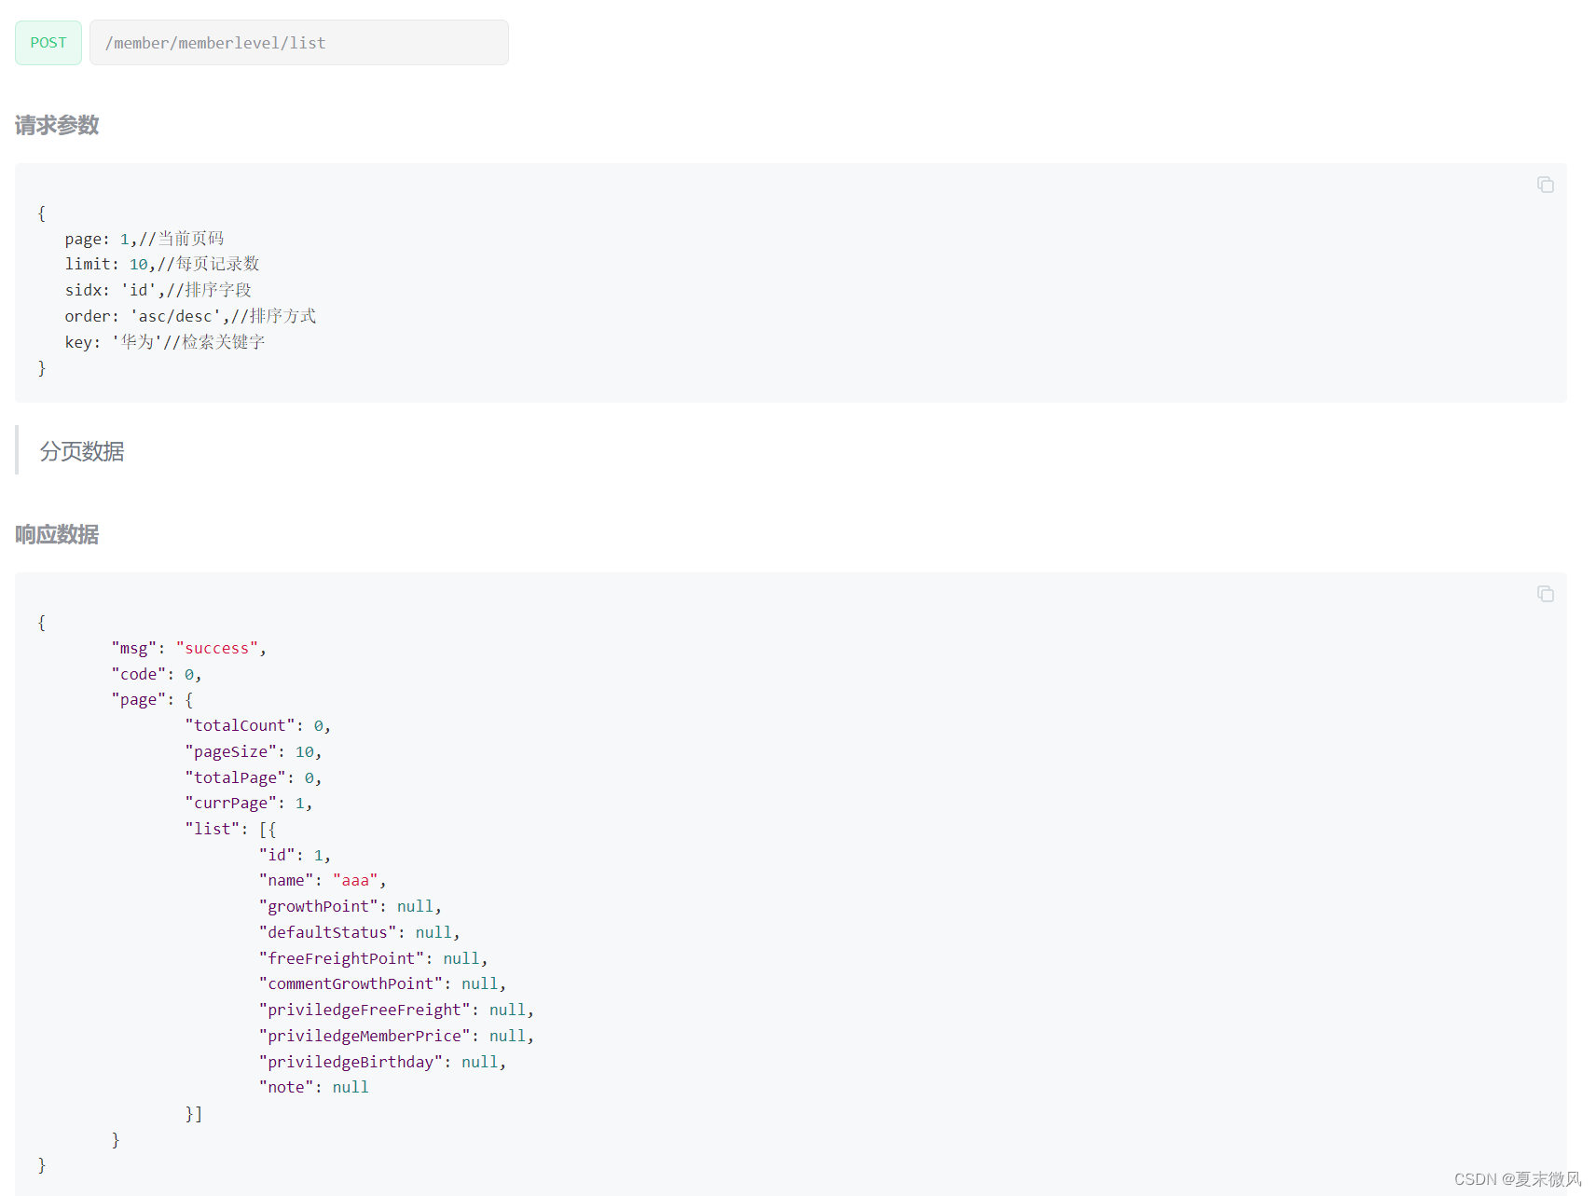Click the "totalCount": 0 line

click(258, 725)
